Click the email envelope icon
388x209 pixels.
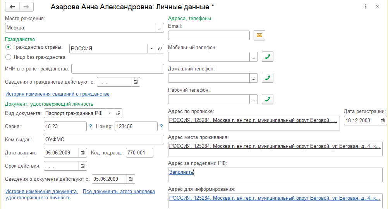pos(259,36)
